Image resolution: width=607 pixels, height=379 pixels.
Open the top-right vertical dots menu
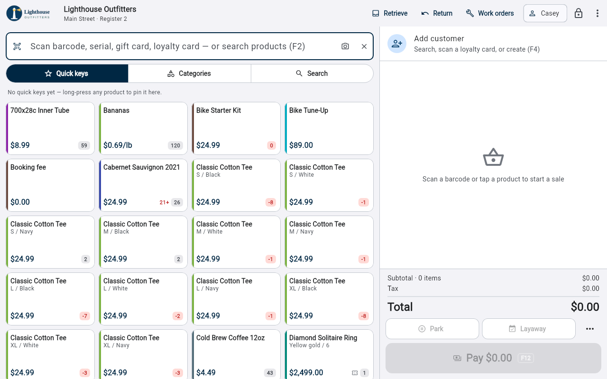[x=598, y=13]
